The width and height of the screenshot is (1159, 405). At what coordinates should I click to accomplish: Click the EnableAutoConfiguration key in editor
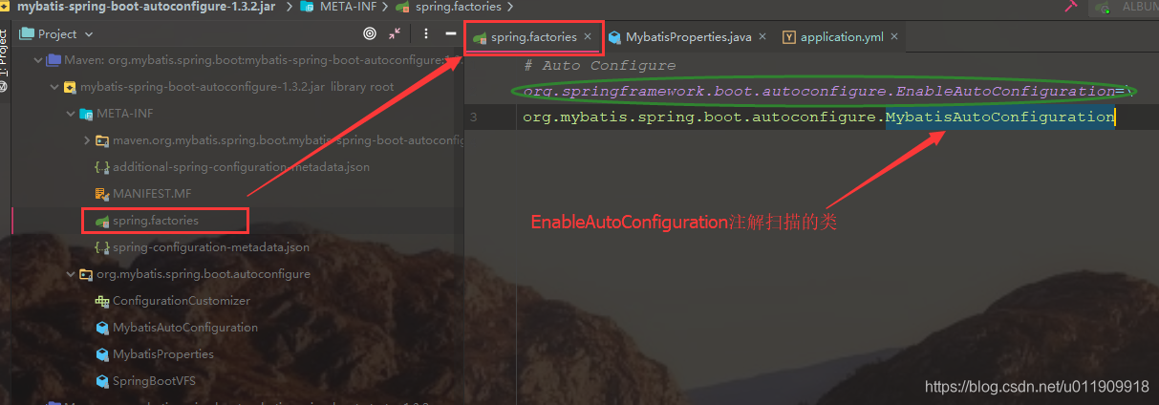click(x=819, y=92)
